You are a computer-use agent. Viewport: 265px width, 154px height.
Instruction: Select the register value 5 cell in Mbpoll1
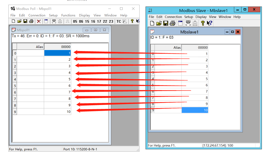click(x=57, y=79)
